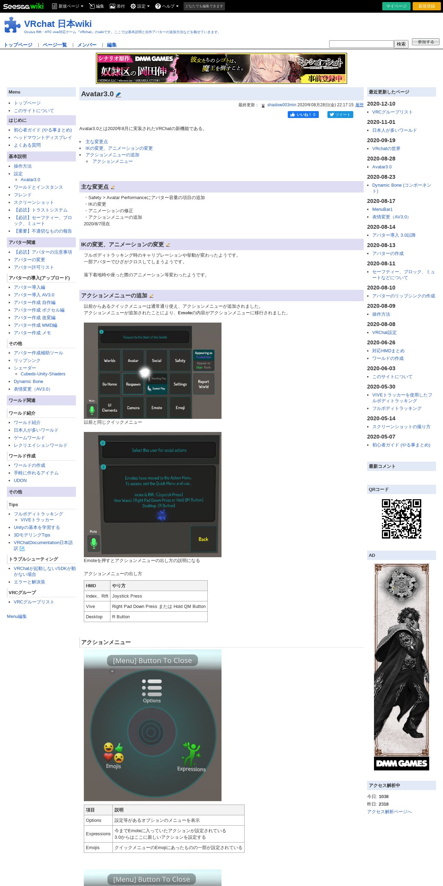
Task: Click external link icon after VRChatDocumentation日本語訳
Action: click(x=22, y=549)
